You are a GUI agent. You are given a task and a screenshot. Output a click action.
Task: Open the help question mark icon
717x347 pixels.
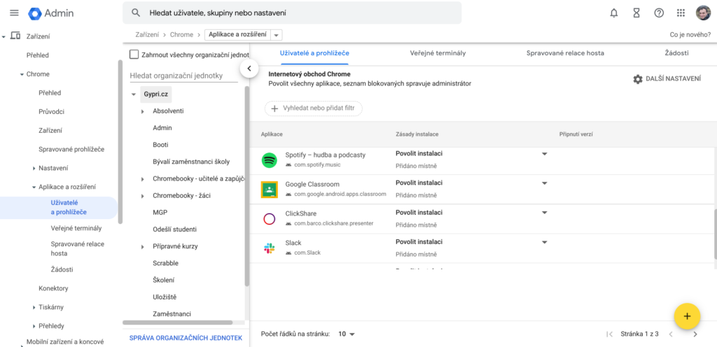[658, 13]
